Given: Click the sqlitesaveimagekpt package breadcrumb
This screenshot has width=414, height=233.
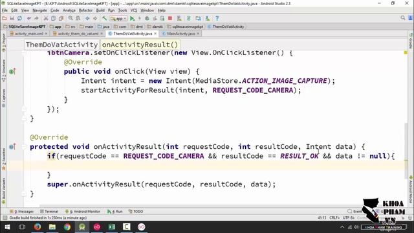Looking at the screenshot, I should 185,27.
